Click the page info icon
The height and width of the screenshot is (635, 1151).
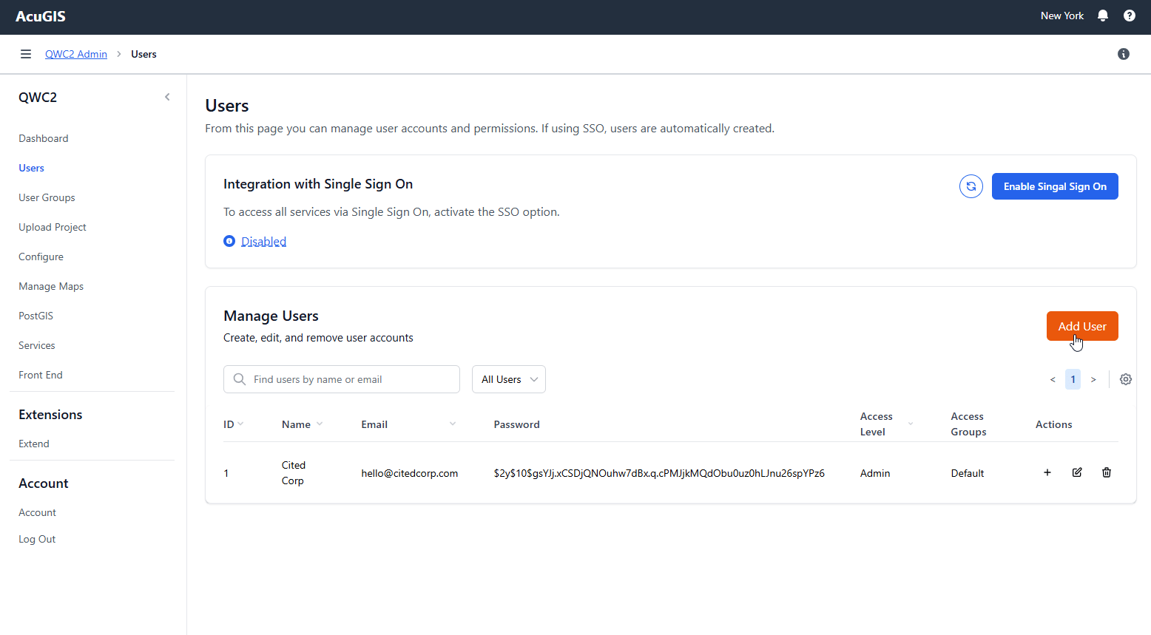coord(1123,54)
